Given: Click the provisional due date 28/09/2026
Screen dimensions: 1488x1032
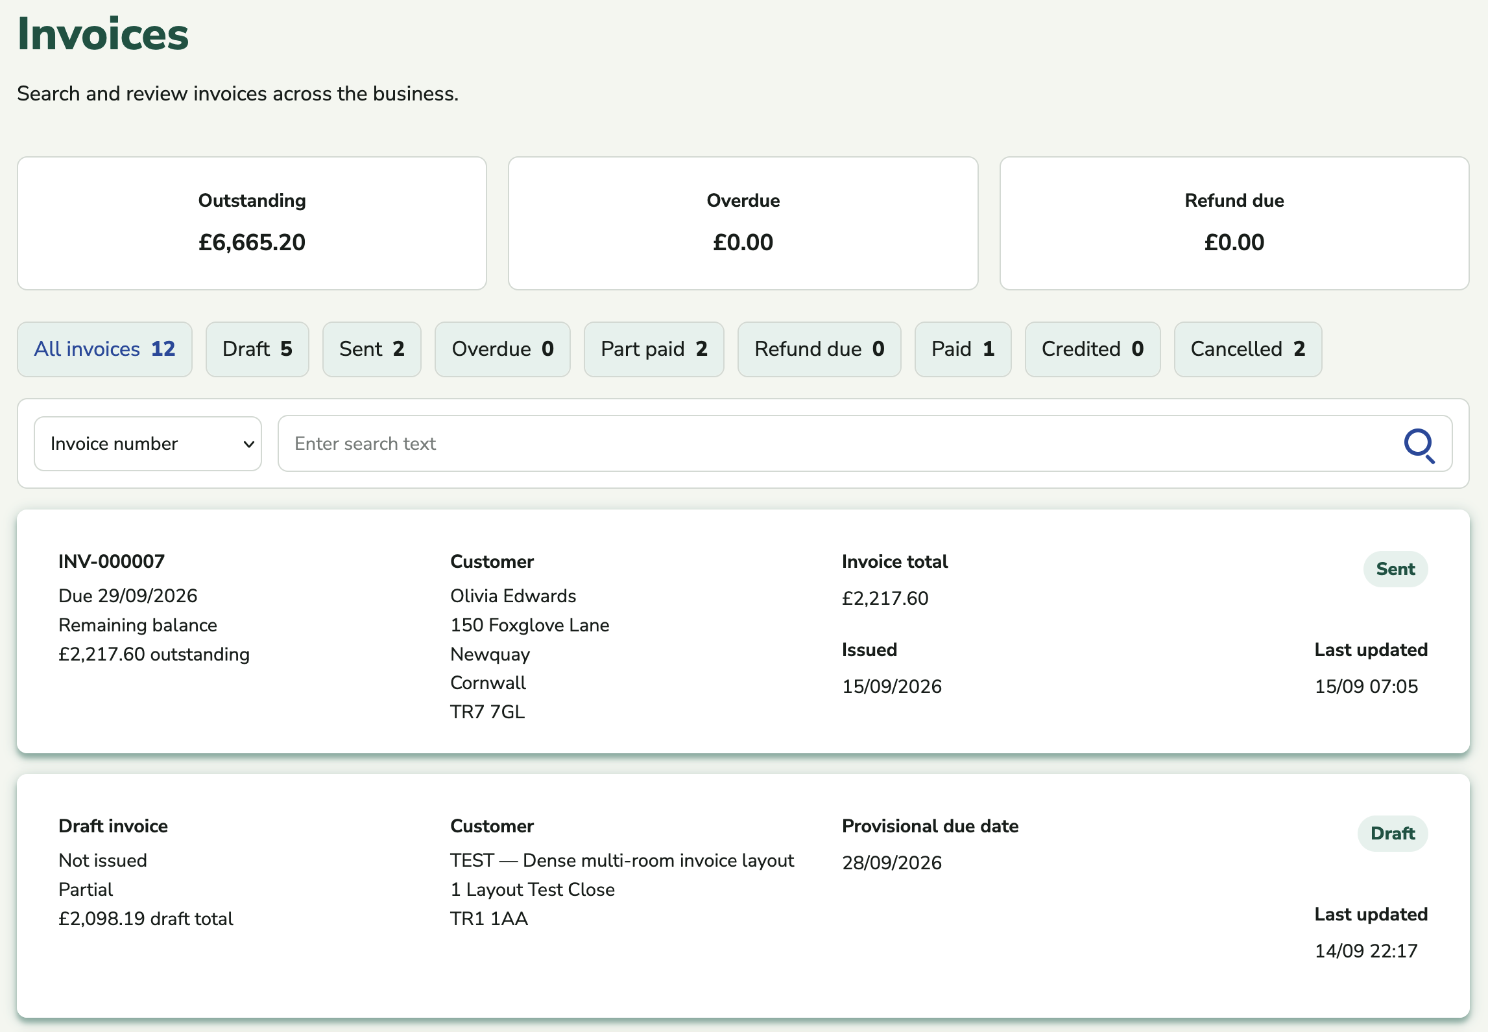Looking at the screenshot, I should tap(892, 863).
